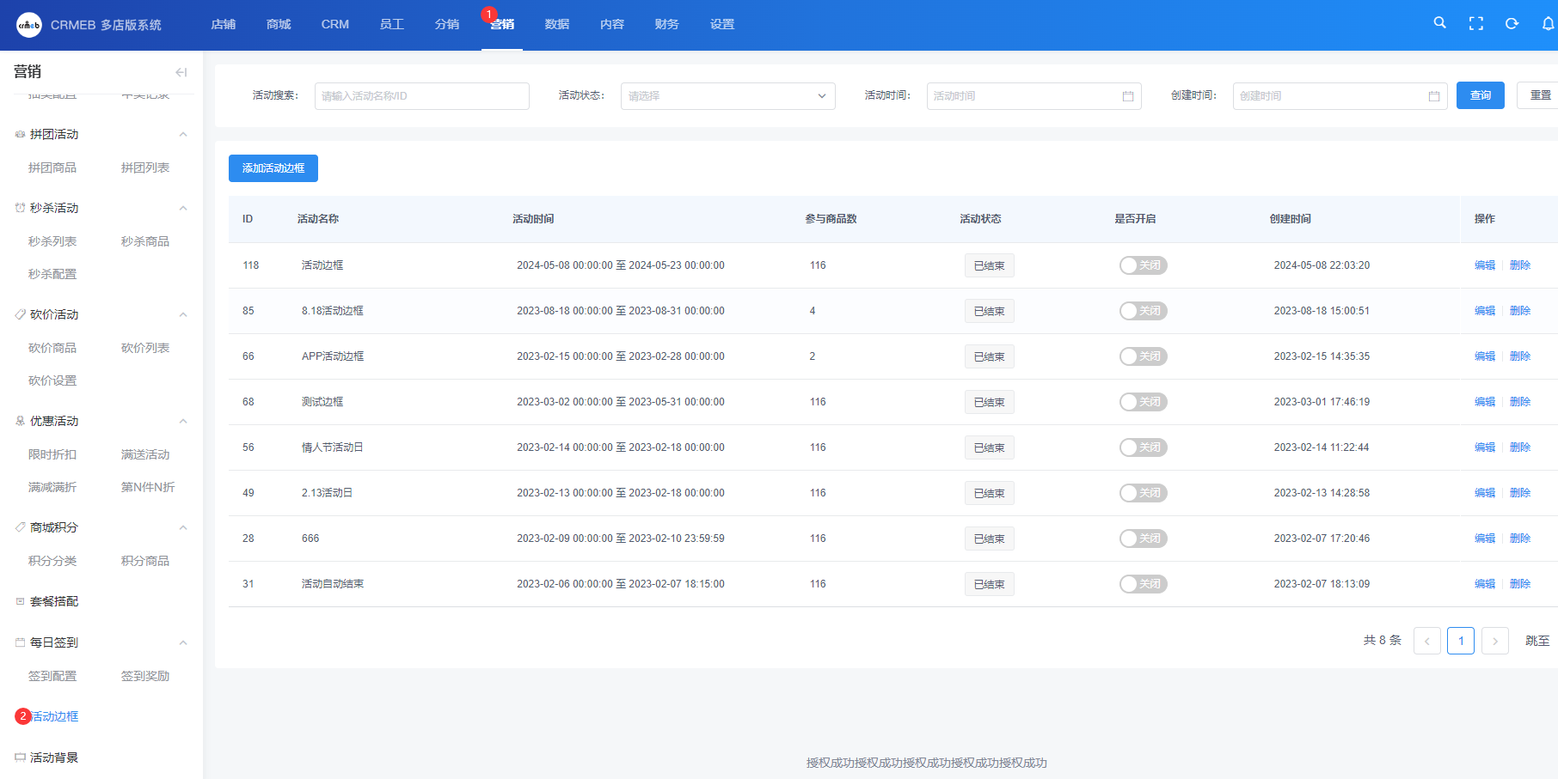
Task: Open the 活动状态 dropdown
Action: tap(727, 96)
